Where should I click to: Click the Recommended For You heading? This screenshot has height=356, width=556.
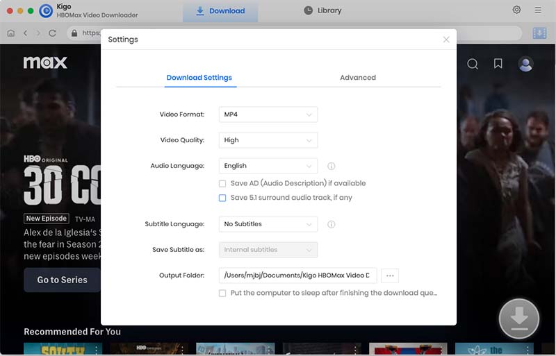point(72,332)
